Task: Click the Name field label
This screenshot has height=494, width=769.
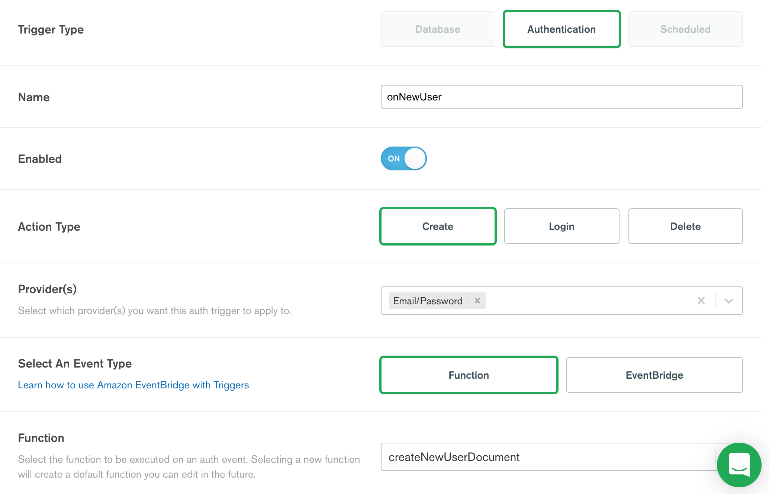Action: pos(34,97)
